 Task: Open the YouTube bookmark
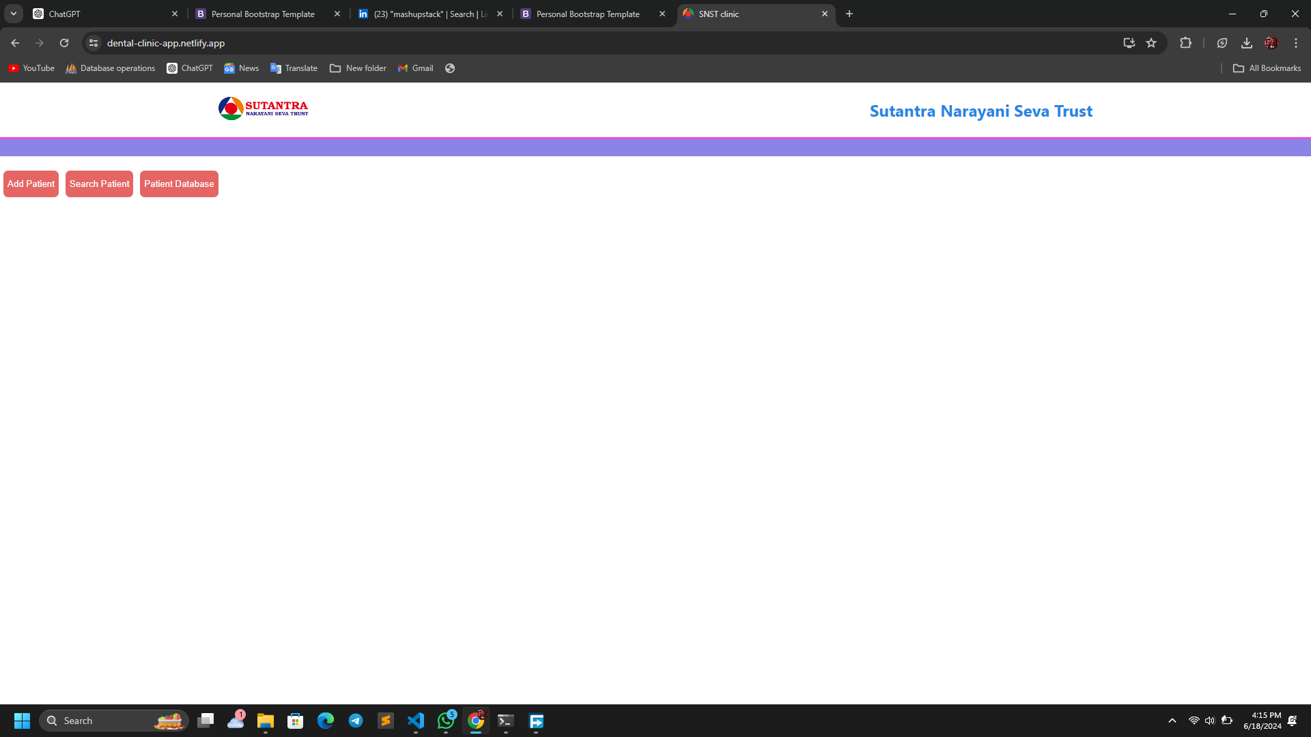click(x=31, y=68)
